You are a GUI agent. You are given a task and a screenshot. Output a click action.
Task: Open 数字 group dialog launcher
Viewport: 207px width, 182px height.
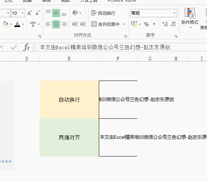(176, 36)
